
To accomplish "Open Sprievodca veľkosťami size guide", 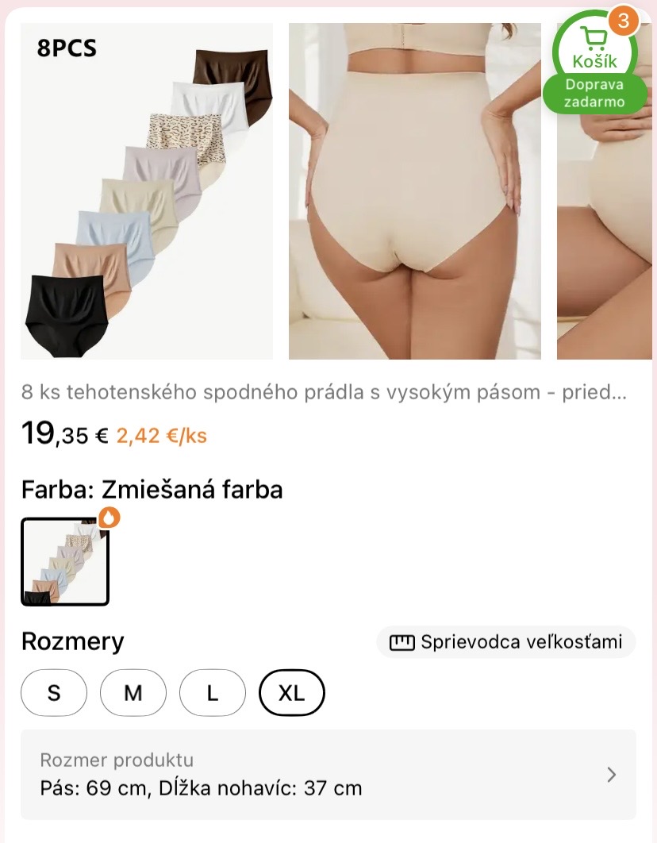I will [x=506, y=642].
